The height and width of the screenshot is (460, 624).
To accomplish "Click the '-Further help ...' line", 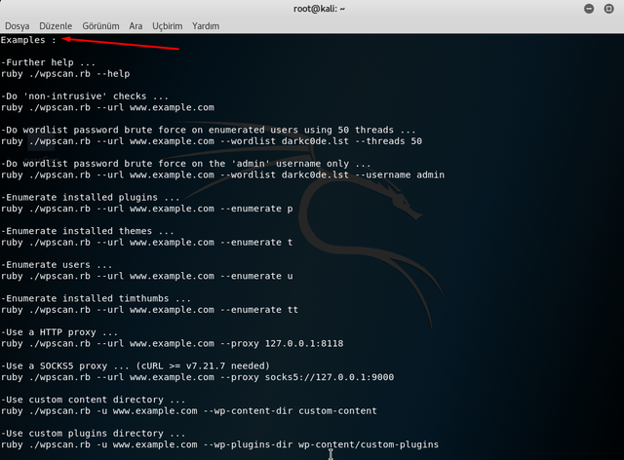I will click(x=48, y=62).
